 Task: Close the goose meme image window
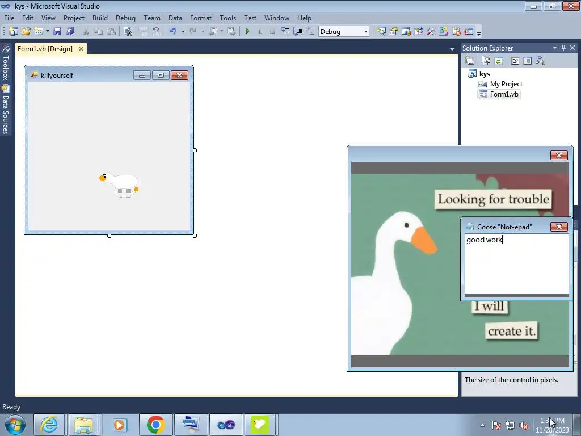[x=559, y=155]
